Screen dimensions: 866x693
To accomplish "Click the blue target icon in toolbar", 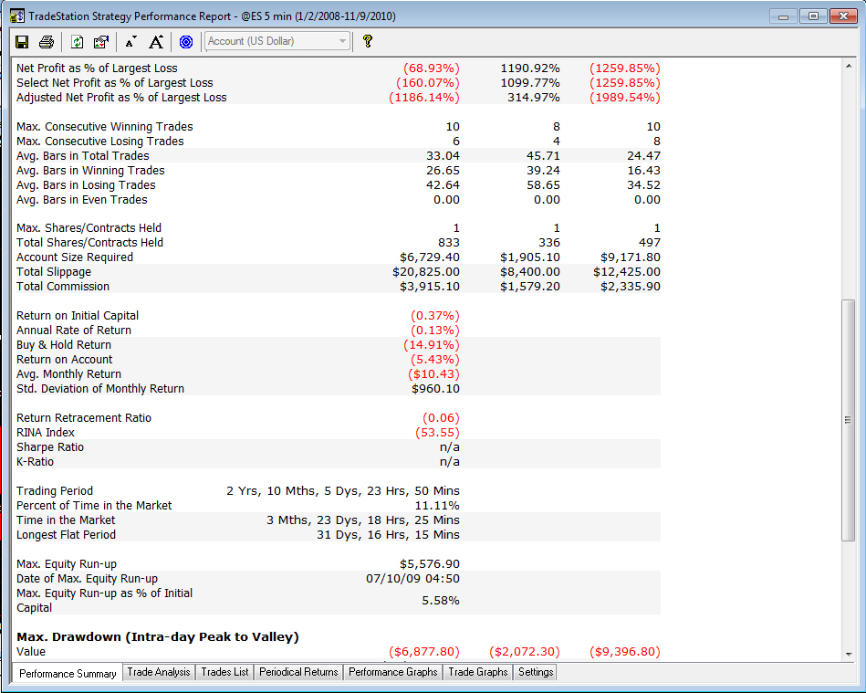I will pos(186,41).
